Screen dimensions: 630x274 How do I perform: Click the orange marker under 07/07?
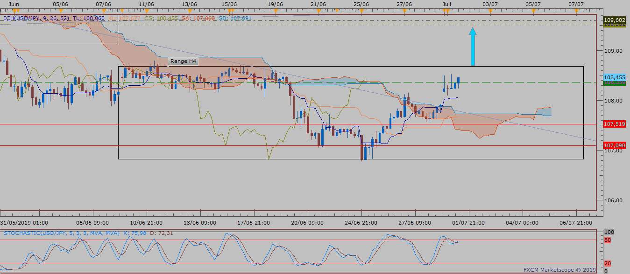(x=576, y=11)
